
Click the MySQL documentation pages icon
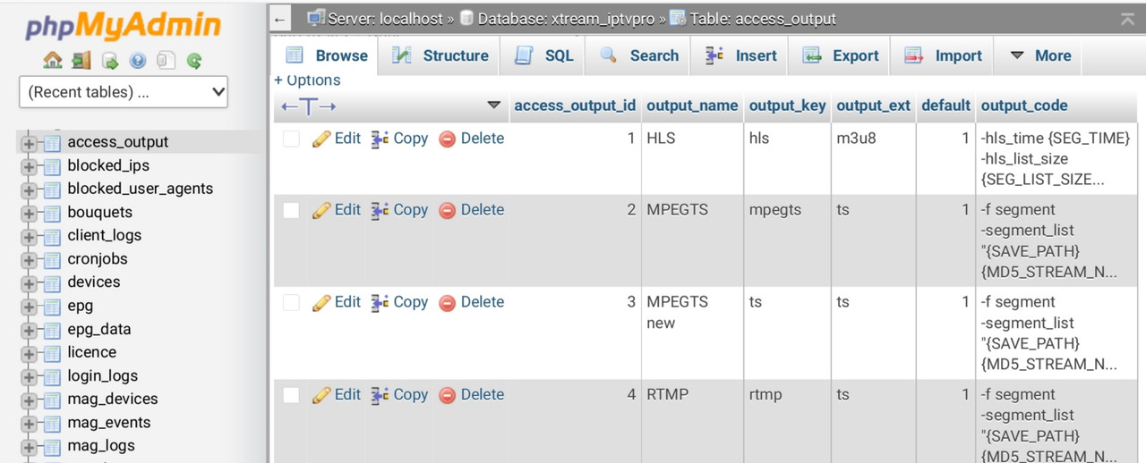pos(166,61)
